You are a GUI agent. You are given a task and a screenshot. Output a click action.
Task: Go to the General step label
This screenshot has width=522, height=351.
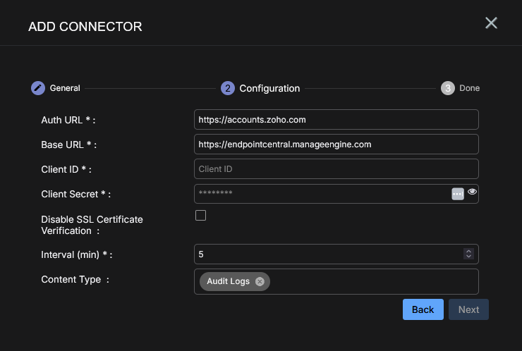point(65,88)
